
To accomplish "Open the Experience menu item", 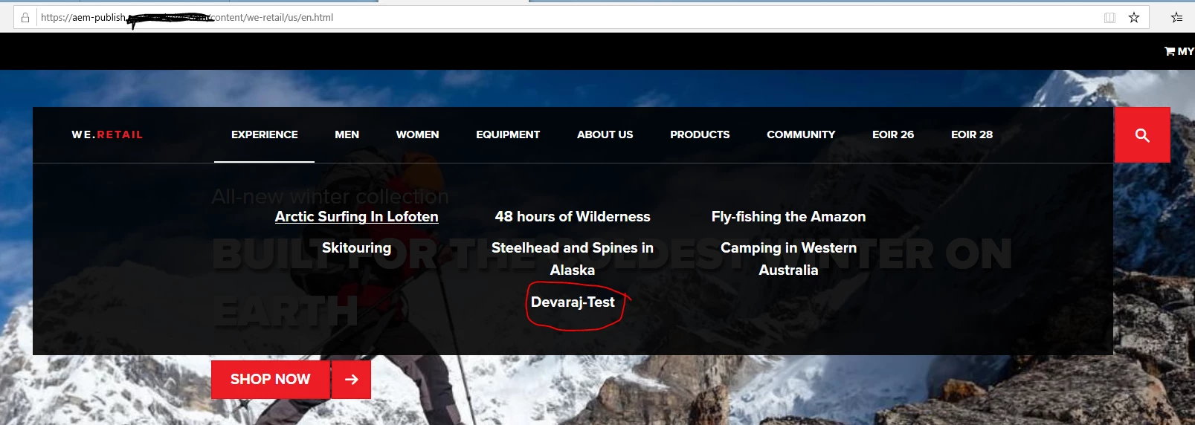I will (x=264, y=134).
